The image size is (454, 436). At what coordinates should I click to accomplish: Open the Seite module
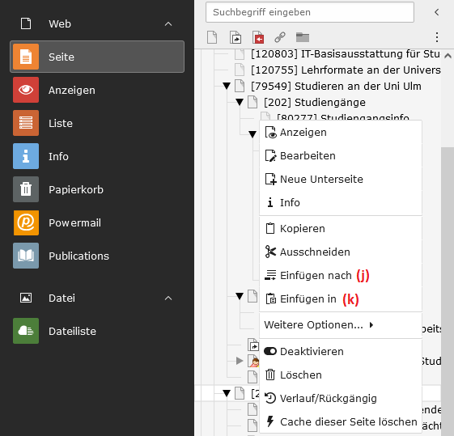(97, 57)
